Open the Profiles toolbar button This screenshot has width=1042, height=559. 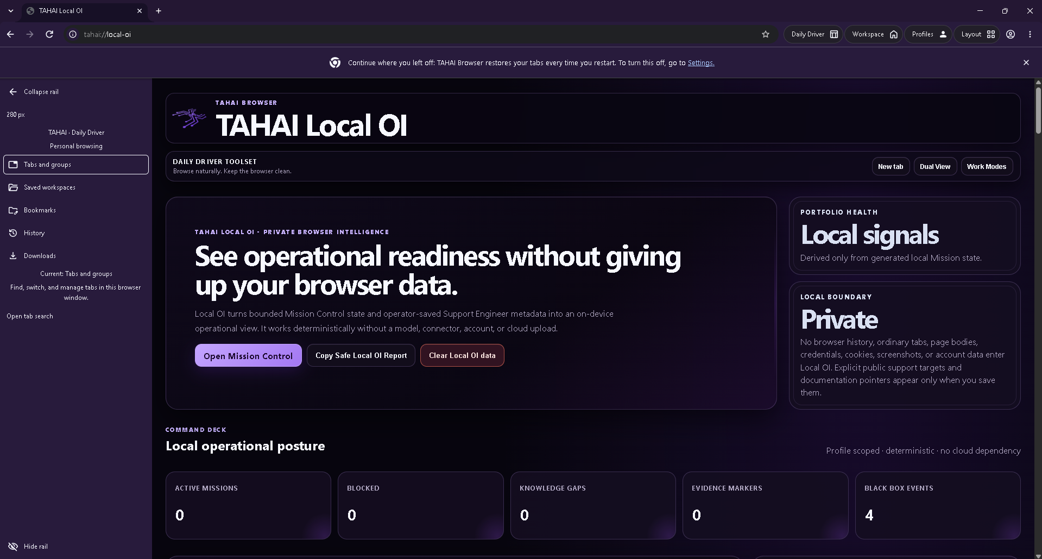coord(929,34)
